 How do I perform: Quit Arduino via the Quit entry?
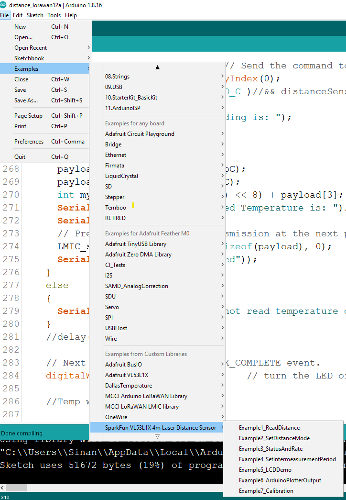click(20, 157)
